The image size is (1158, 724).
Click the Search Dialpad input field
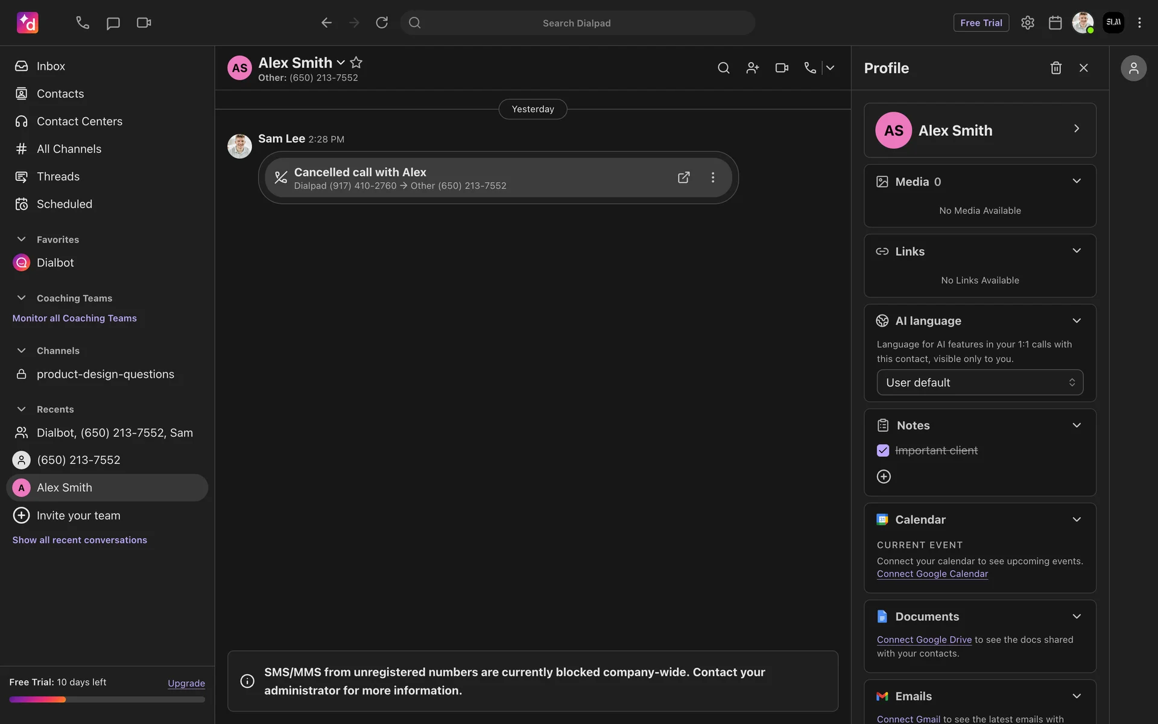coord(577,23)
